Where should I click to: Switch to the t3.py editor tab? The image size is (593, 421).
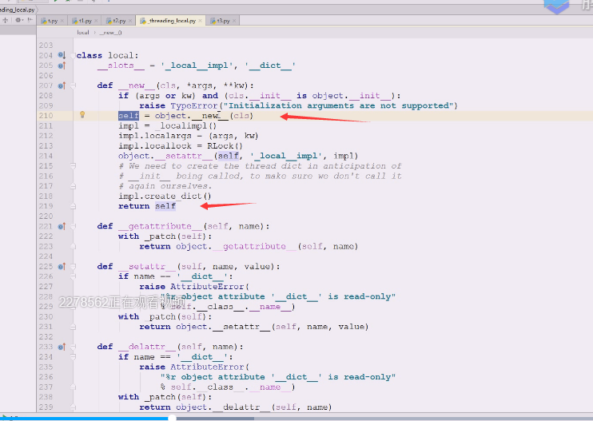tap(222, 21)
